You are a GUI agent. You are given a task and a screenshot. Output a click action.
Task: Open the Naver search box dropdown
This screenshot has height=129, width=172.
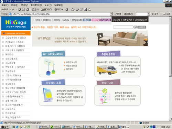pyautogui.click(x=149, y=14)
